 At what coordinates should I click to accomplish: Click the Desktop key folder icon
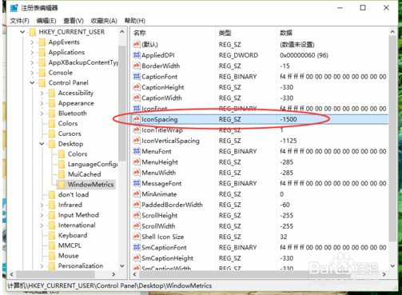(x=52, y=144)
